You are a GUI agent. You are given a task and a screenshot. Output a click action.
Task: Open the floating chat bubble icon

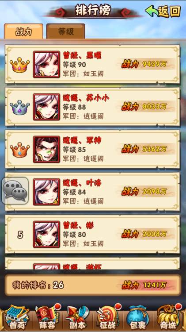15,191
